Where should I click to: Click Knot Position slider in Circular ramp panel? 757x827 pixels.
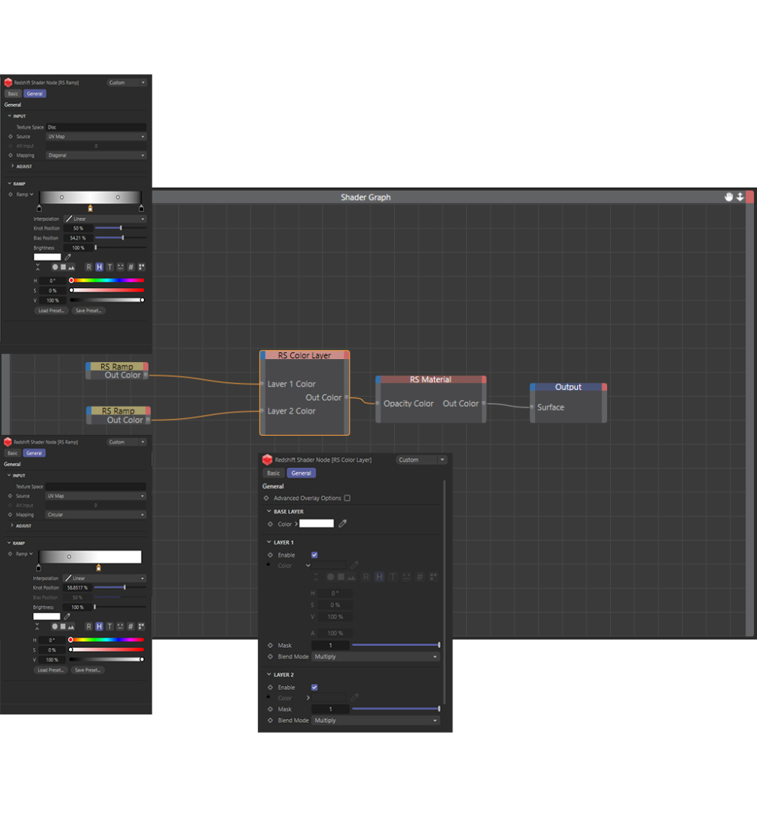tap(119, 587)
